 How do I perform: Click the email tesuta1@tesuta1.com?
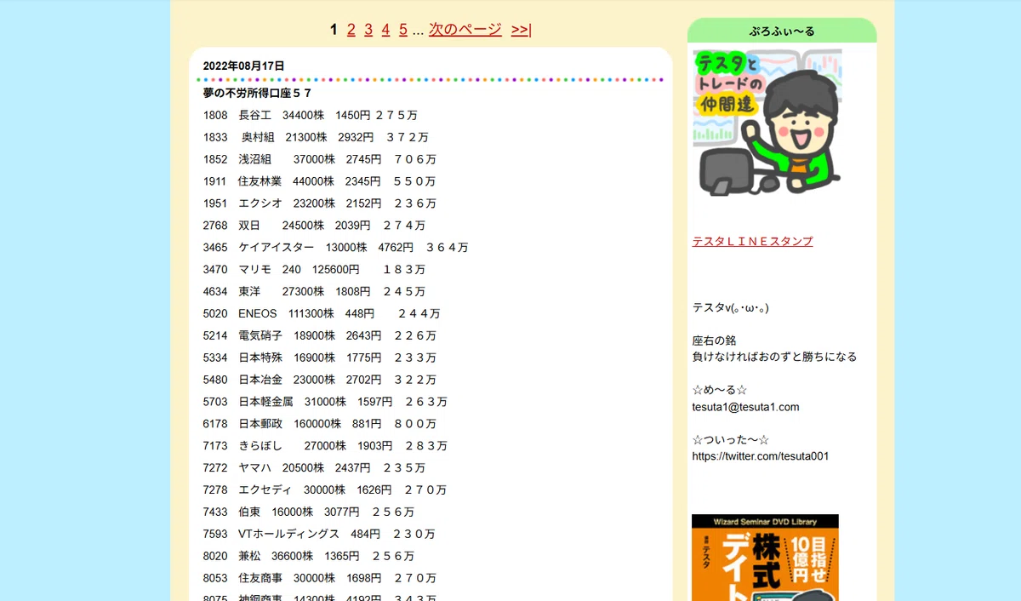click(x=745, y=407)
